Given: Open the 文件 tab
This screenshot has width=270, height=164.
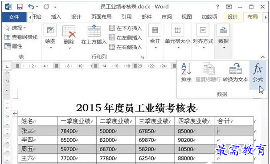Looking at the screenshot, I should coord(14,17).
